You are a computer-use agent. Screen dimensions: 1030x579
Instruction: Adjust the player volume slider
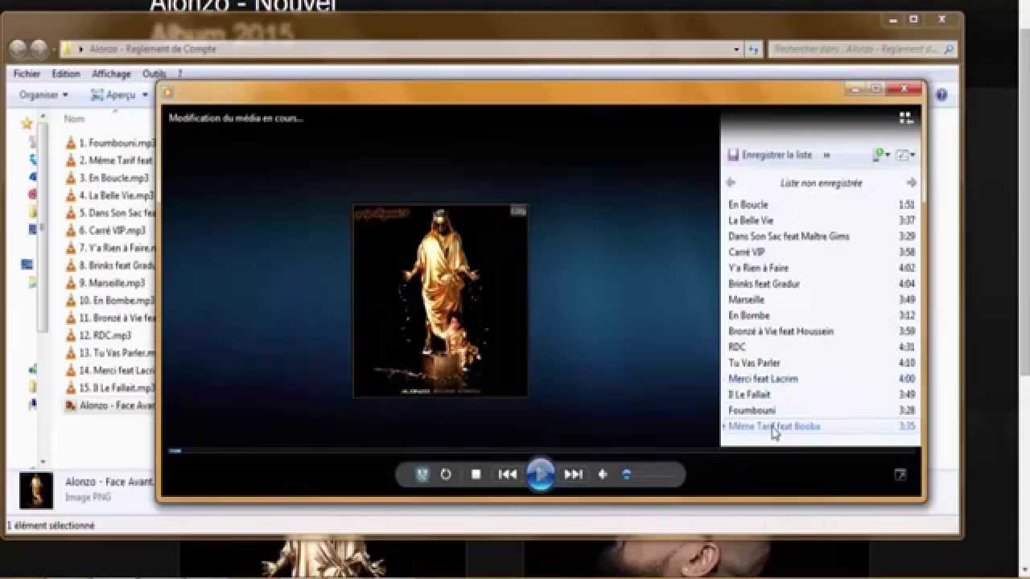(x=650, y=474)
